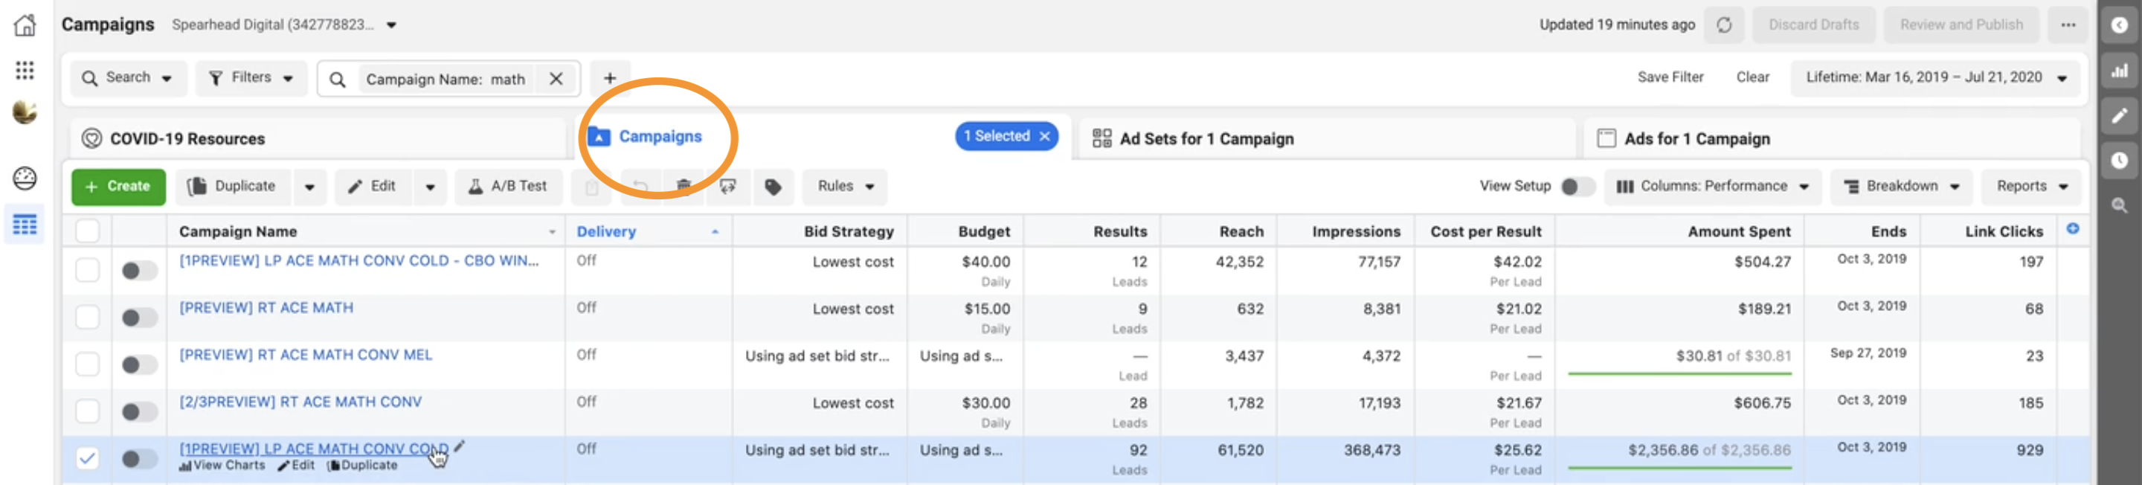Open the charts panel icon on right rail
This screenshot has height=485, width=2142.
tap(2120, 71)
